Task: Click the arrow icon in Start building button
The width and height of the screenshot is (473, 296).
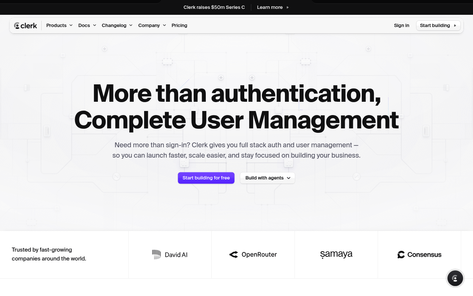Action: click(x=455, y=26)
